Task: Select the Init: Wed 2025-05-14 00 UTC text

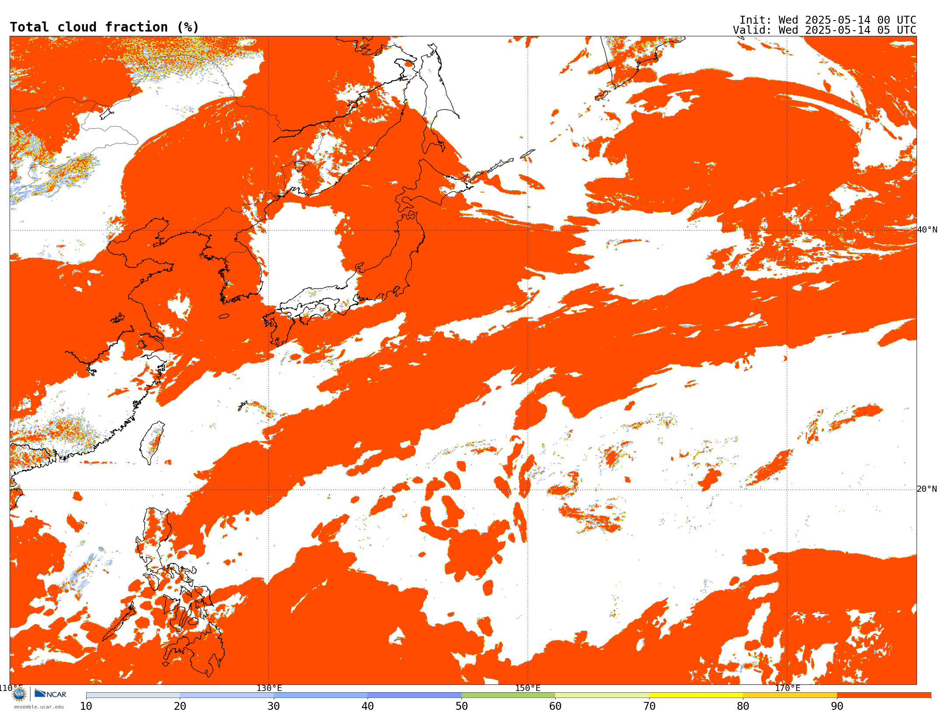Action: pos(828,20)
